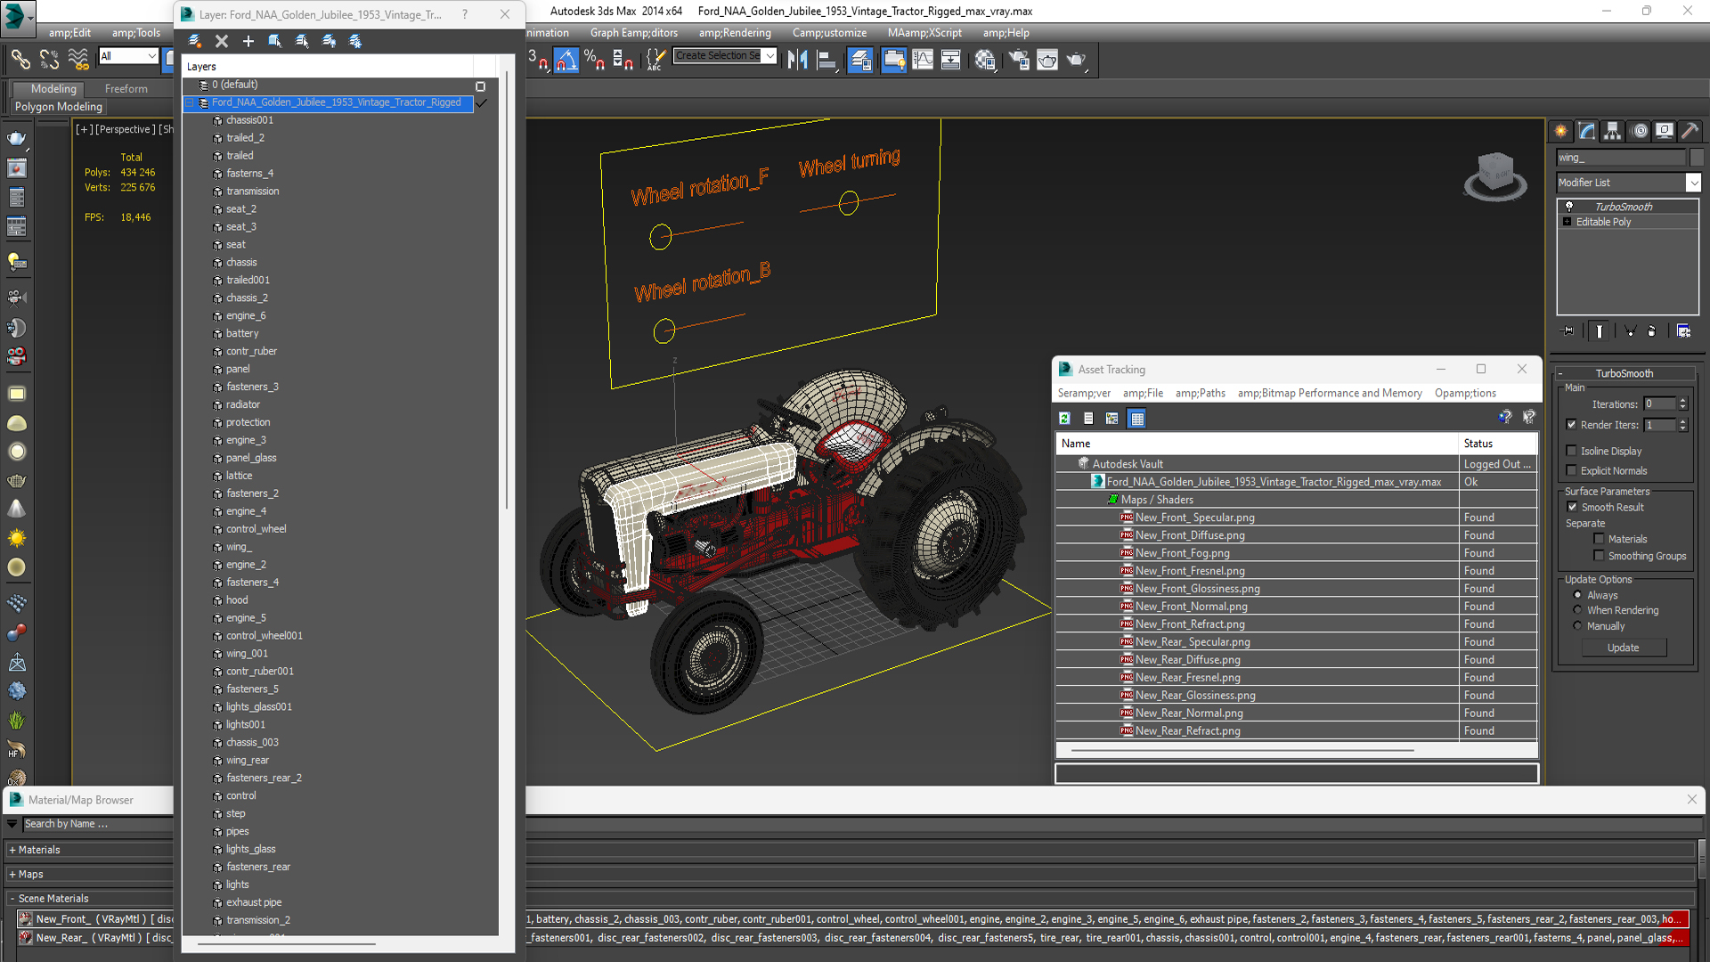
Task: Enable Isoline Display checkbox
Action: point(1571,451)
